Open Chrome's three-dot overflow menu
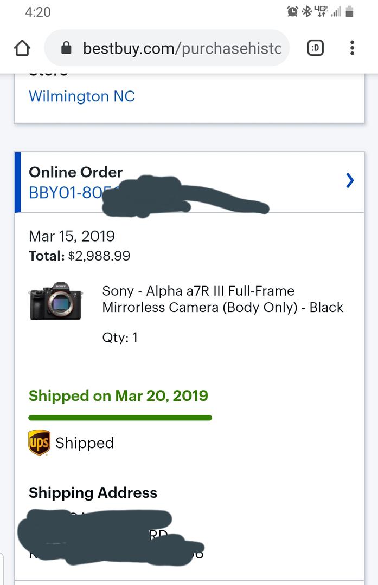 point(352,48)
